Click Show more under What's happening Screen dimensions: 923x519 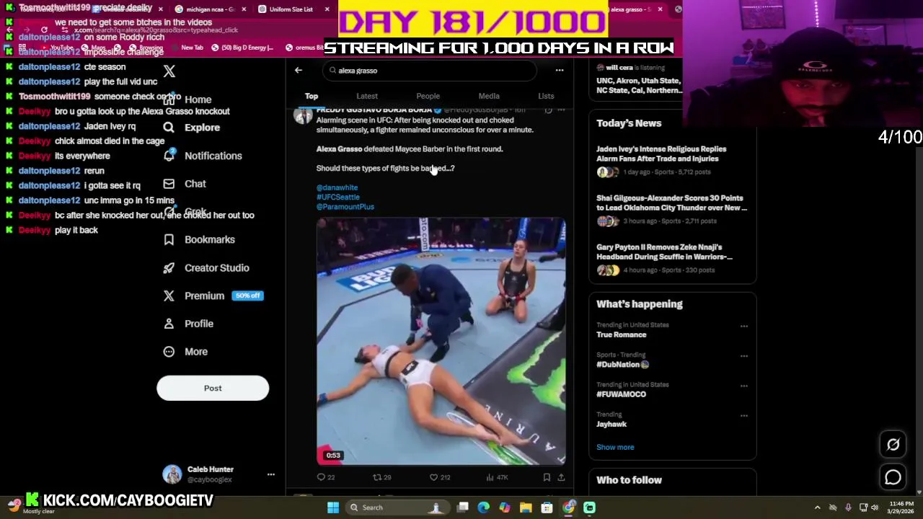pos(615,447)
